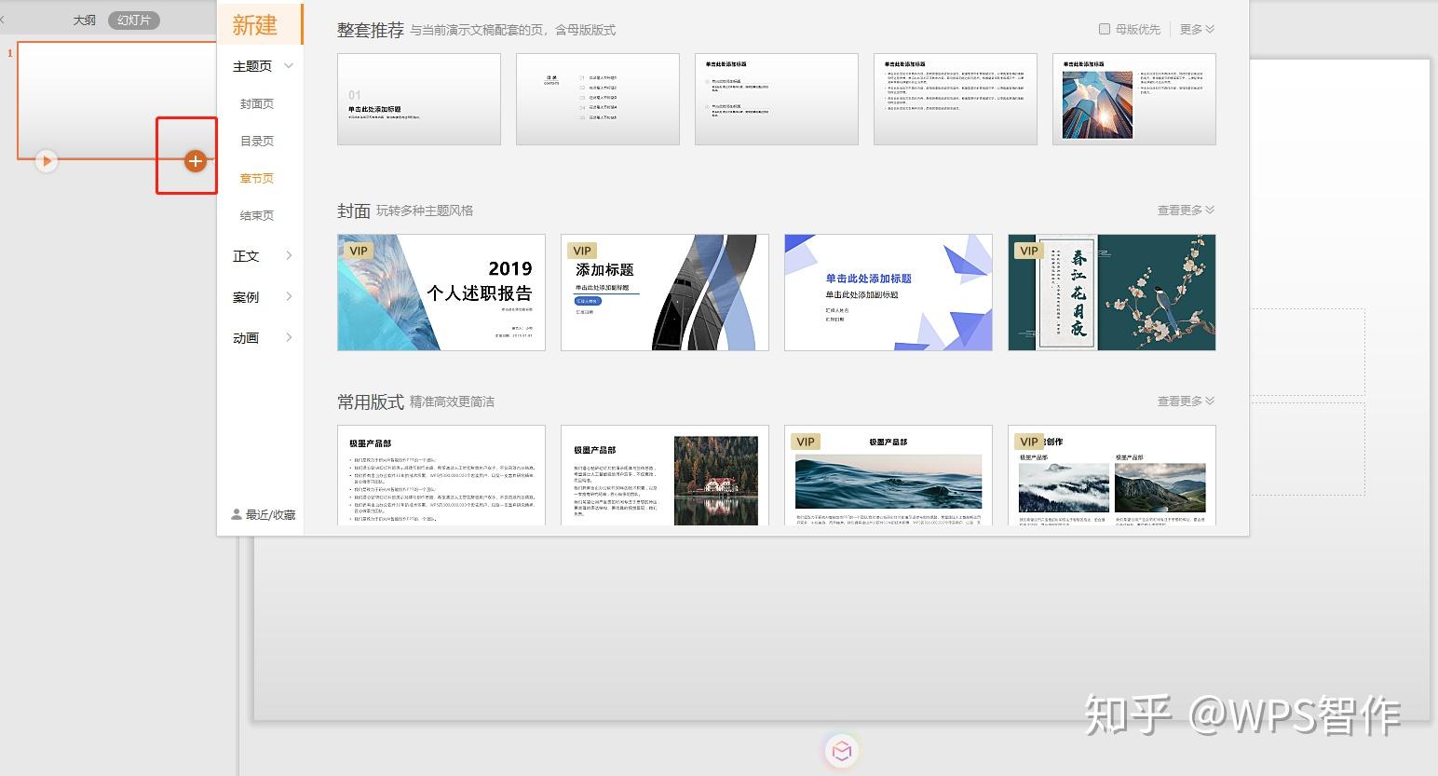Select the 添加标题 VIP cover template
The width and height of the screenshot is (1438, 776).
tap(665, 293)
